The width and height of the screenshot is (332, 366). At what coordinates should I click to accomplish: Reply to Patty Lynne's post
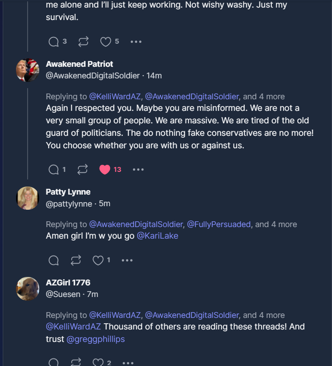click(54, 260)
